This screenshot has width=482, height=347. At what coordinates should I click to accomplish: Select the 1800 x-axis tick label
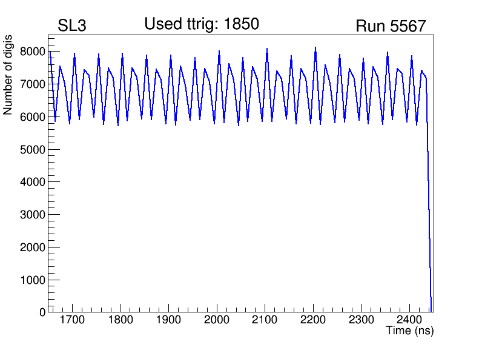[x=121, y=320]
